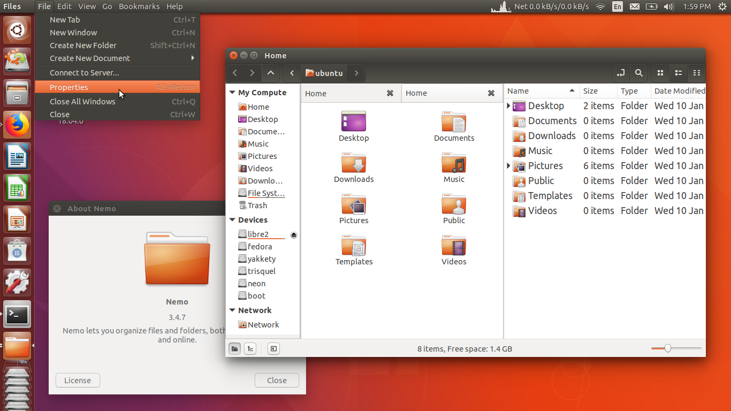Click the 1:59 PM clock
Image resolution: width=731 pixels, height=411 pixels.
[697, 6]
